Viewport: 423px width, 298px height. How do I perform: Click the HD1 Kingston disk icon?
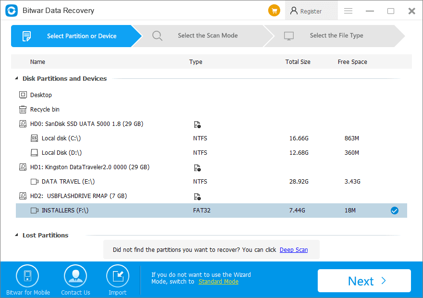[23, 167]
